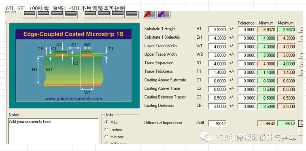Screen dimensions: 306x151
Task: Click the Calculate button for Trace Thickness
Action: 301,72
